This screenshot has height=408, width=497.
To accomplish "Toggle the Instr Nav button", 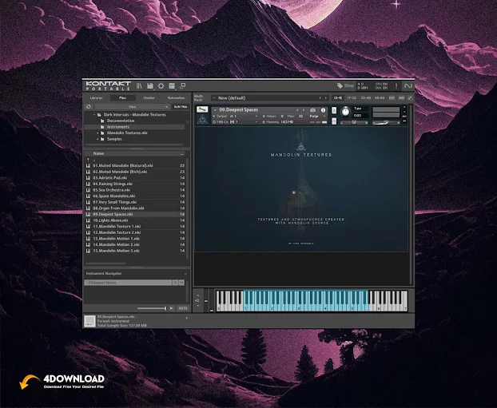I will pyautogui.click(x=181, y=107).
